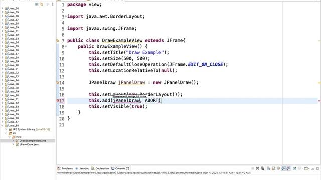Collapse the view package

point(10,137)
